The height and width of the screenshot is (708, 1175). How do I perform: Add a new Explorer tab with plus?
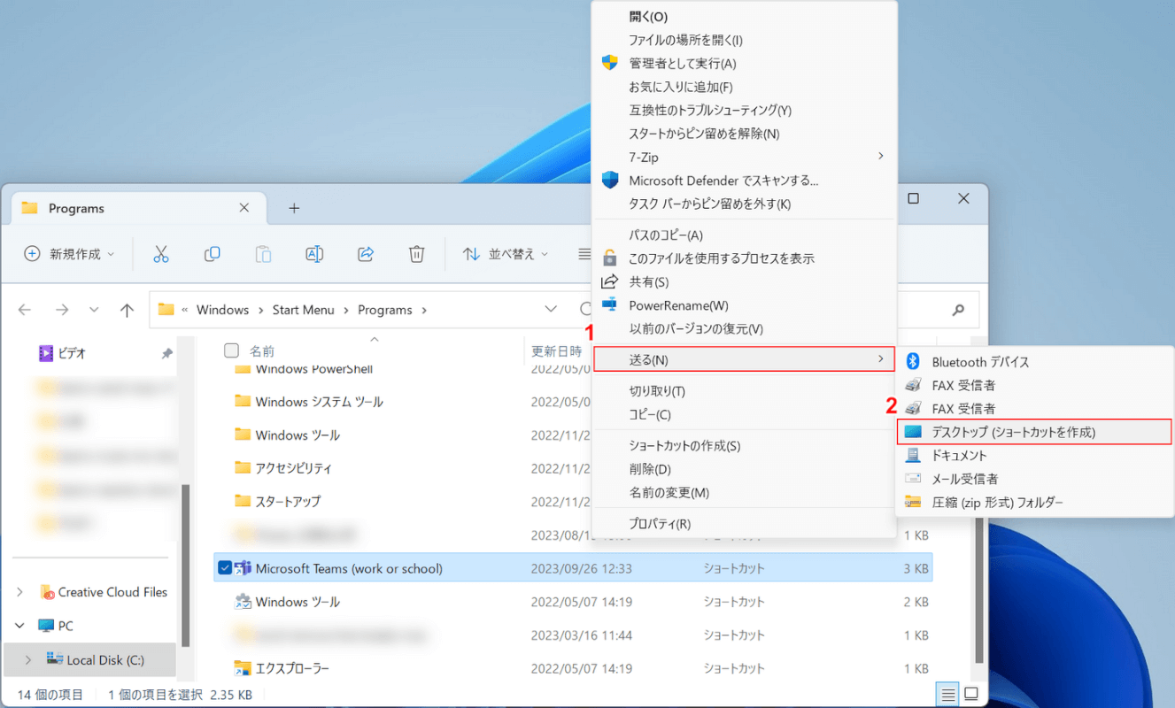(294, 208)
